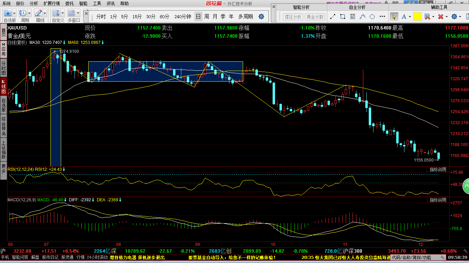Image resolution: width=469 pixels, height=263 pixels.
Task: Open RSI panel 指标说明 link
Action: point(438,169)
